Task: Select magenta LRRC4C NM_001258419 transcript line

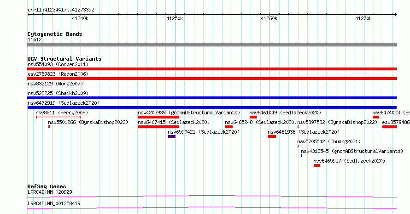Action: coord(212,208)
